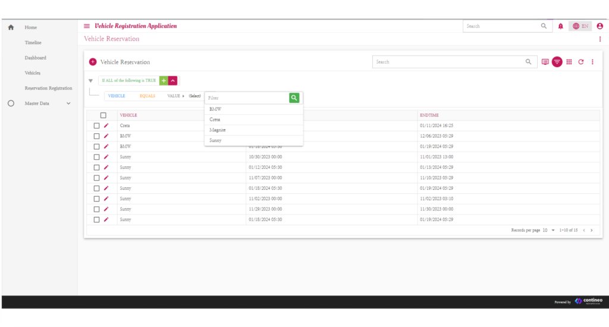The image size is (609, 327).
Task: Click top header search magnifier icon
Action: (544, 26)
